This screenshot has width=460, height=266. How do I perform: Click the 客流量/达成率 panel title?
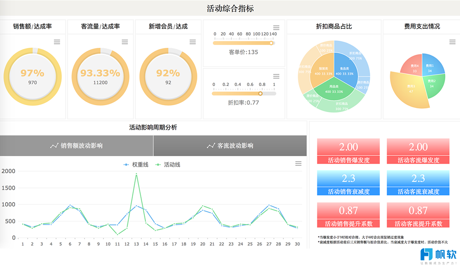coord(100,26)
